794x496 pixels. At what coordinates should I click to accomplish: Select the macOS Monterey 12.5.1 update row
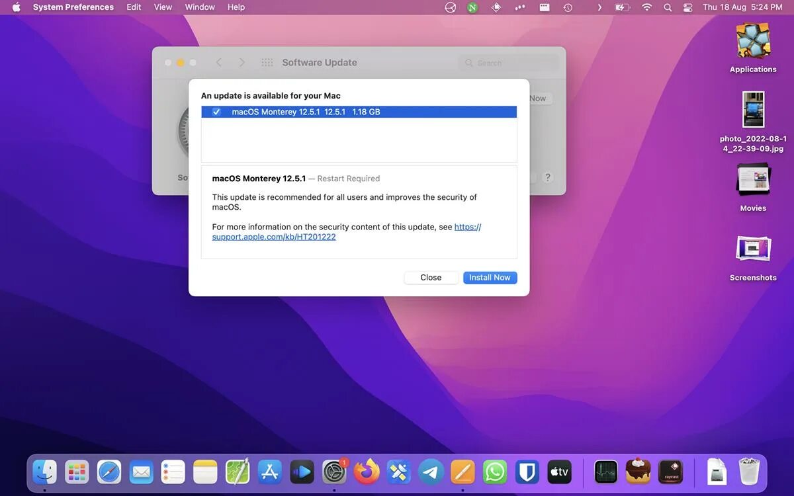(359, 112)
